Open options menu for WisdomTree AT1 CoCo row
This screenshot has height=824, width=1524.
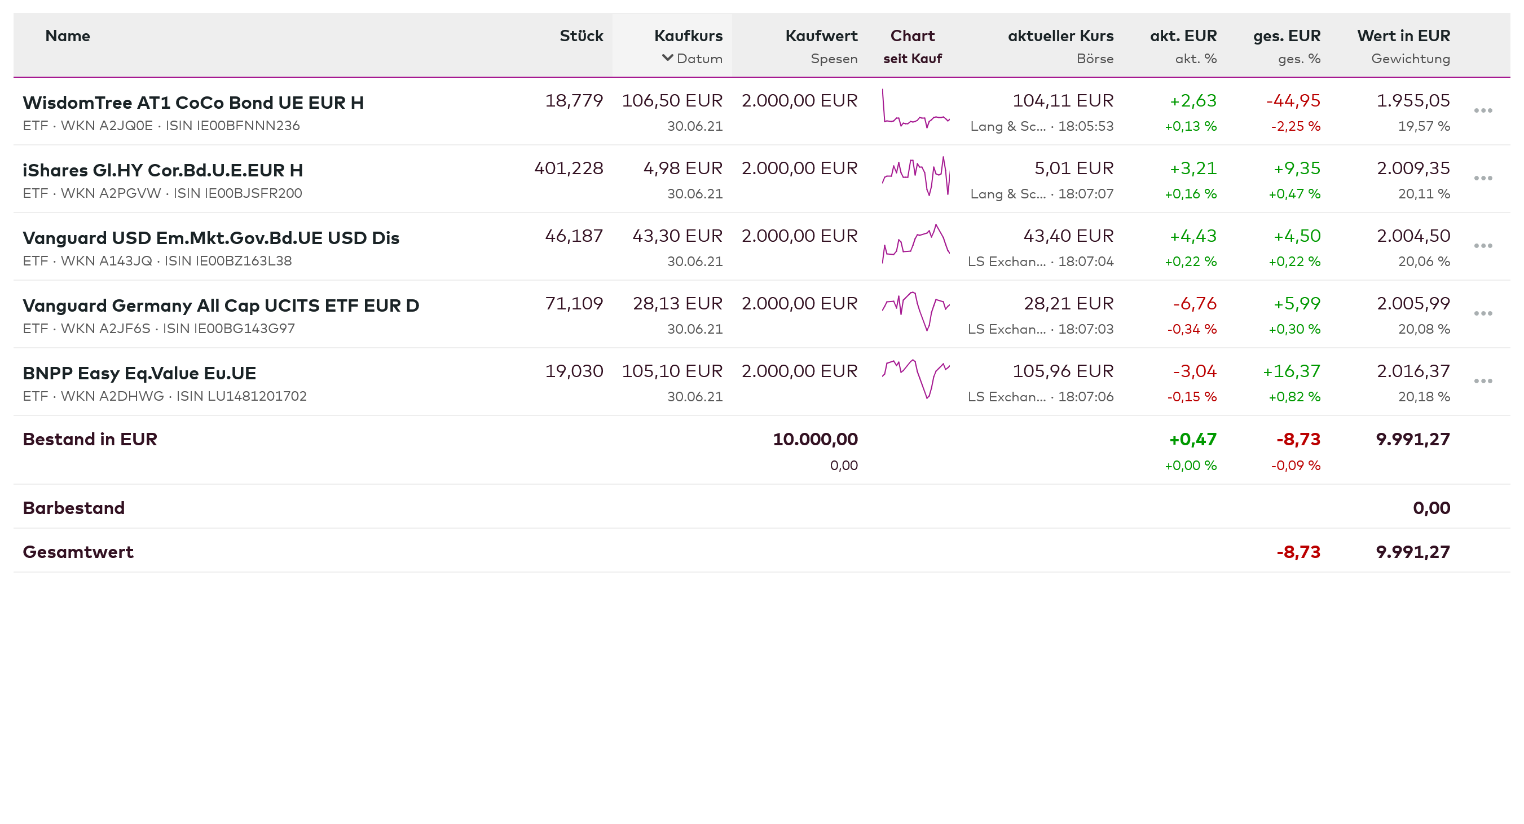1483,110
